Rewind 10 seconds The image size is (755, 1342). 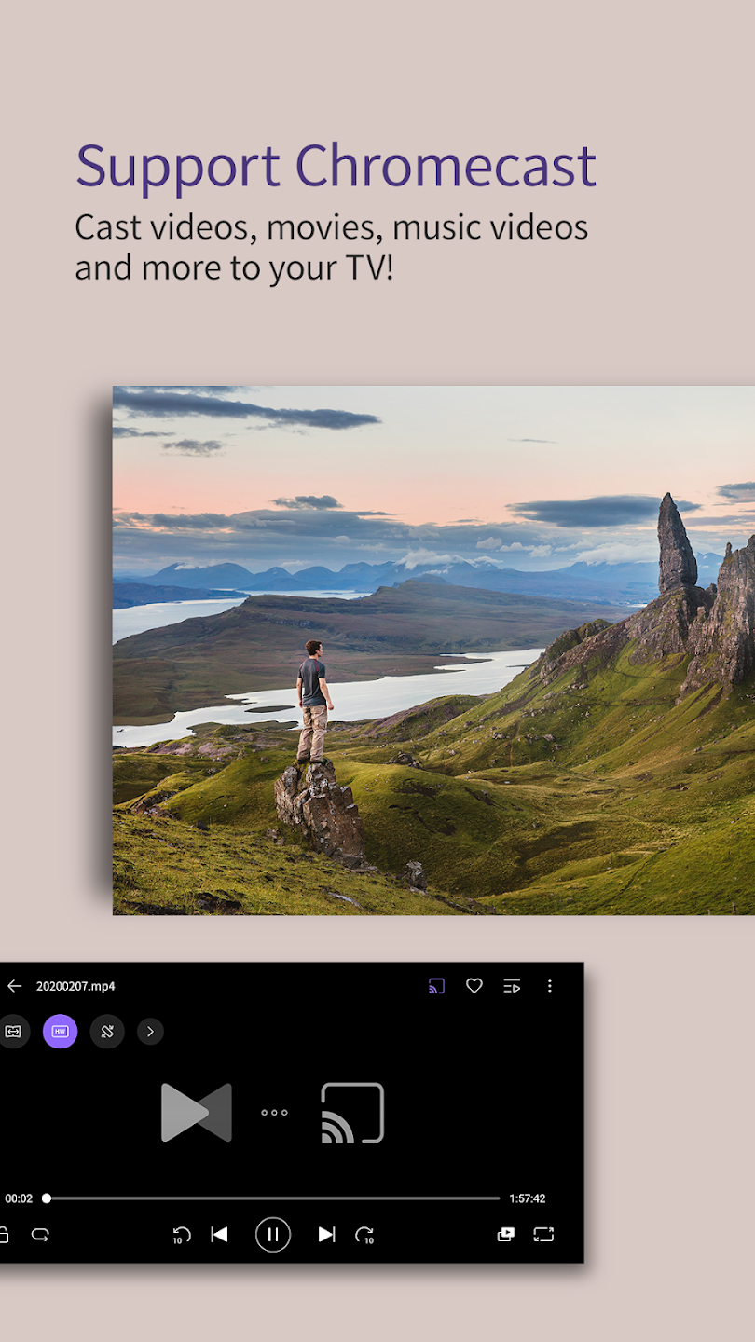pos(182,1235)
